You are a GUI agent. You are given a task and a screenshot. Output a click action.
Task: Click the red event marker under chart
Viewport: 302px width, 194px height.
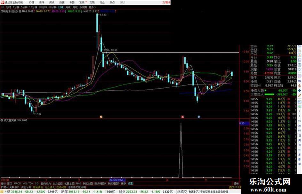(182, 117)
